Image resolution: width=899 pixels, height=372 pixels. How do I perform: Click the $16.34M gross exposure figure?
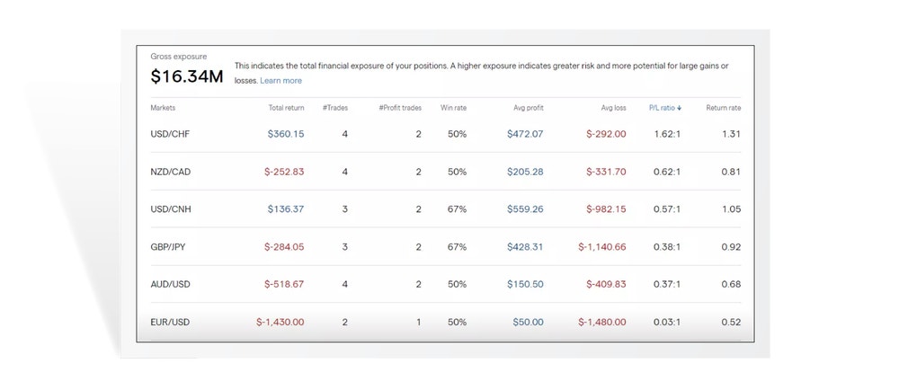point(186,77)
